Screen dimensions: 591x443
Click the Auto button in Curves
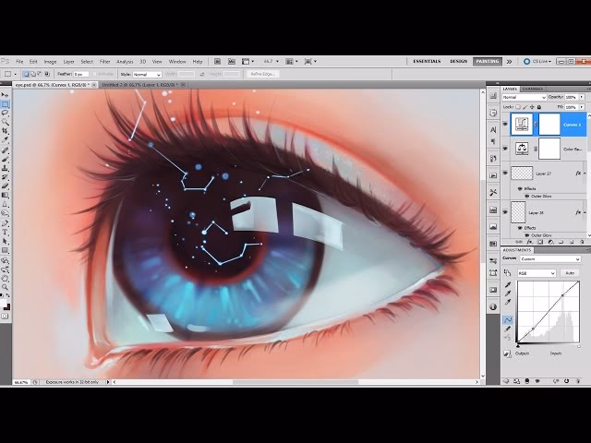pos(570,273)
